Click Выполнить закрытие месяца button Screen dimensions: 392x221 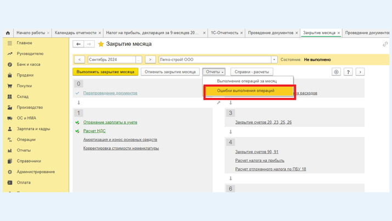pyautogui.click(x=105, y=72)
